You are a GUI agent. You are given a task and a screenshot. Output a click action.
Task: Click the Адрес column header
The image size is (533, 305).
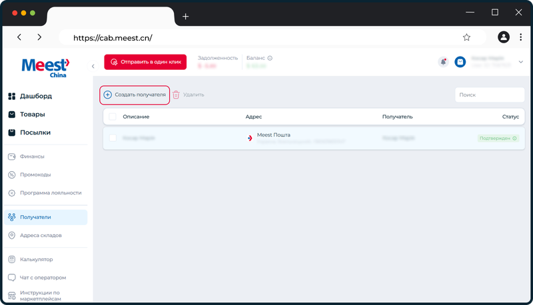(x=254, y=117)
